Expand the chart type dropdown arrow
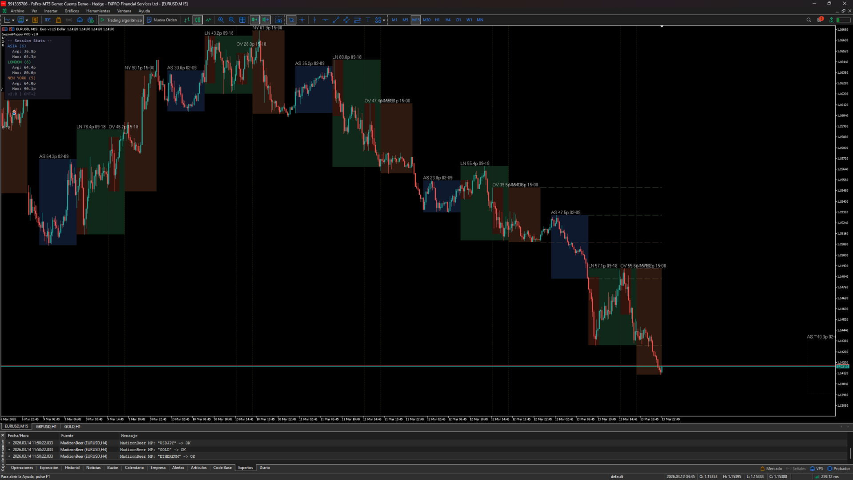The image size is (853, 480). click(13, 20)
